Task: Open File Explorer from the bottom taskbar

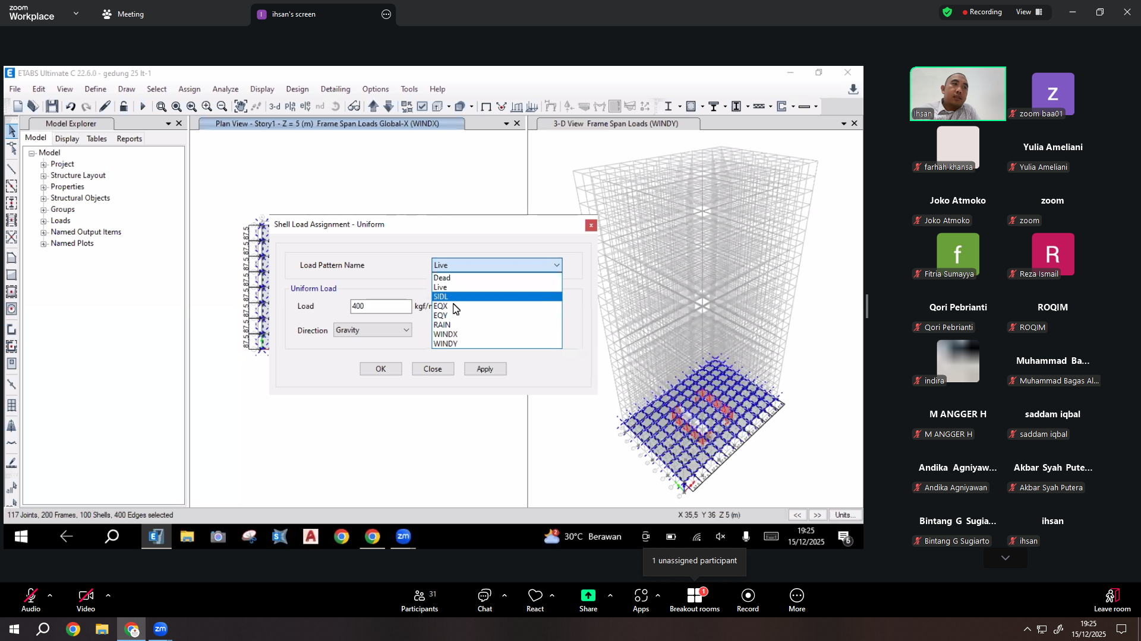Action: point(102,629)
